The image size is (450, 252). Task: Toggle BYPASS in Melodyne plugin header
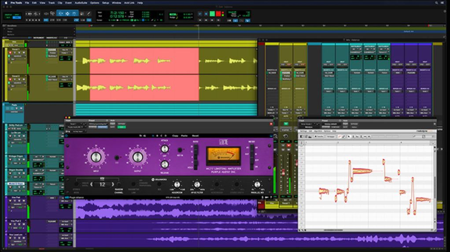(354, 124)
